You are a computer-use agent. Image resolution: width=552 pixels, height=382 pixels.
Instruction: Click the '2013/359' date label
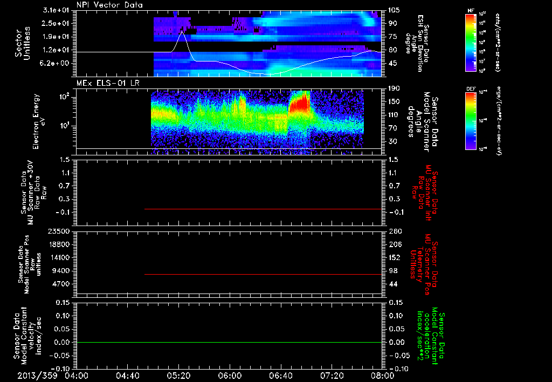pyautogui.click(x=37, y=376)
